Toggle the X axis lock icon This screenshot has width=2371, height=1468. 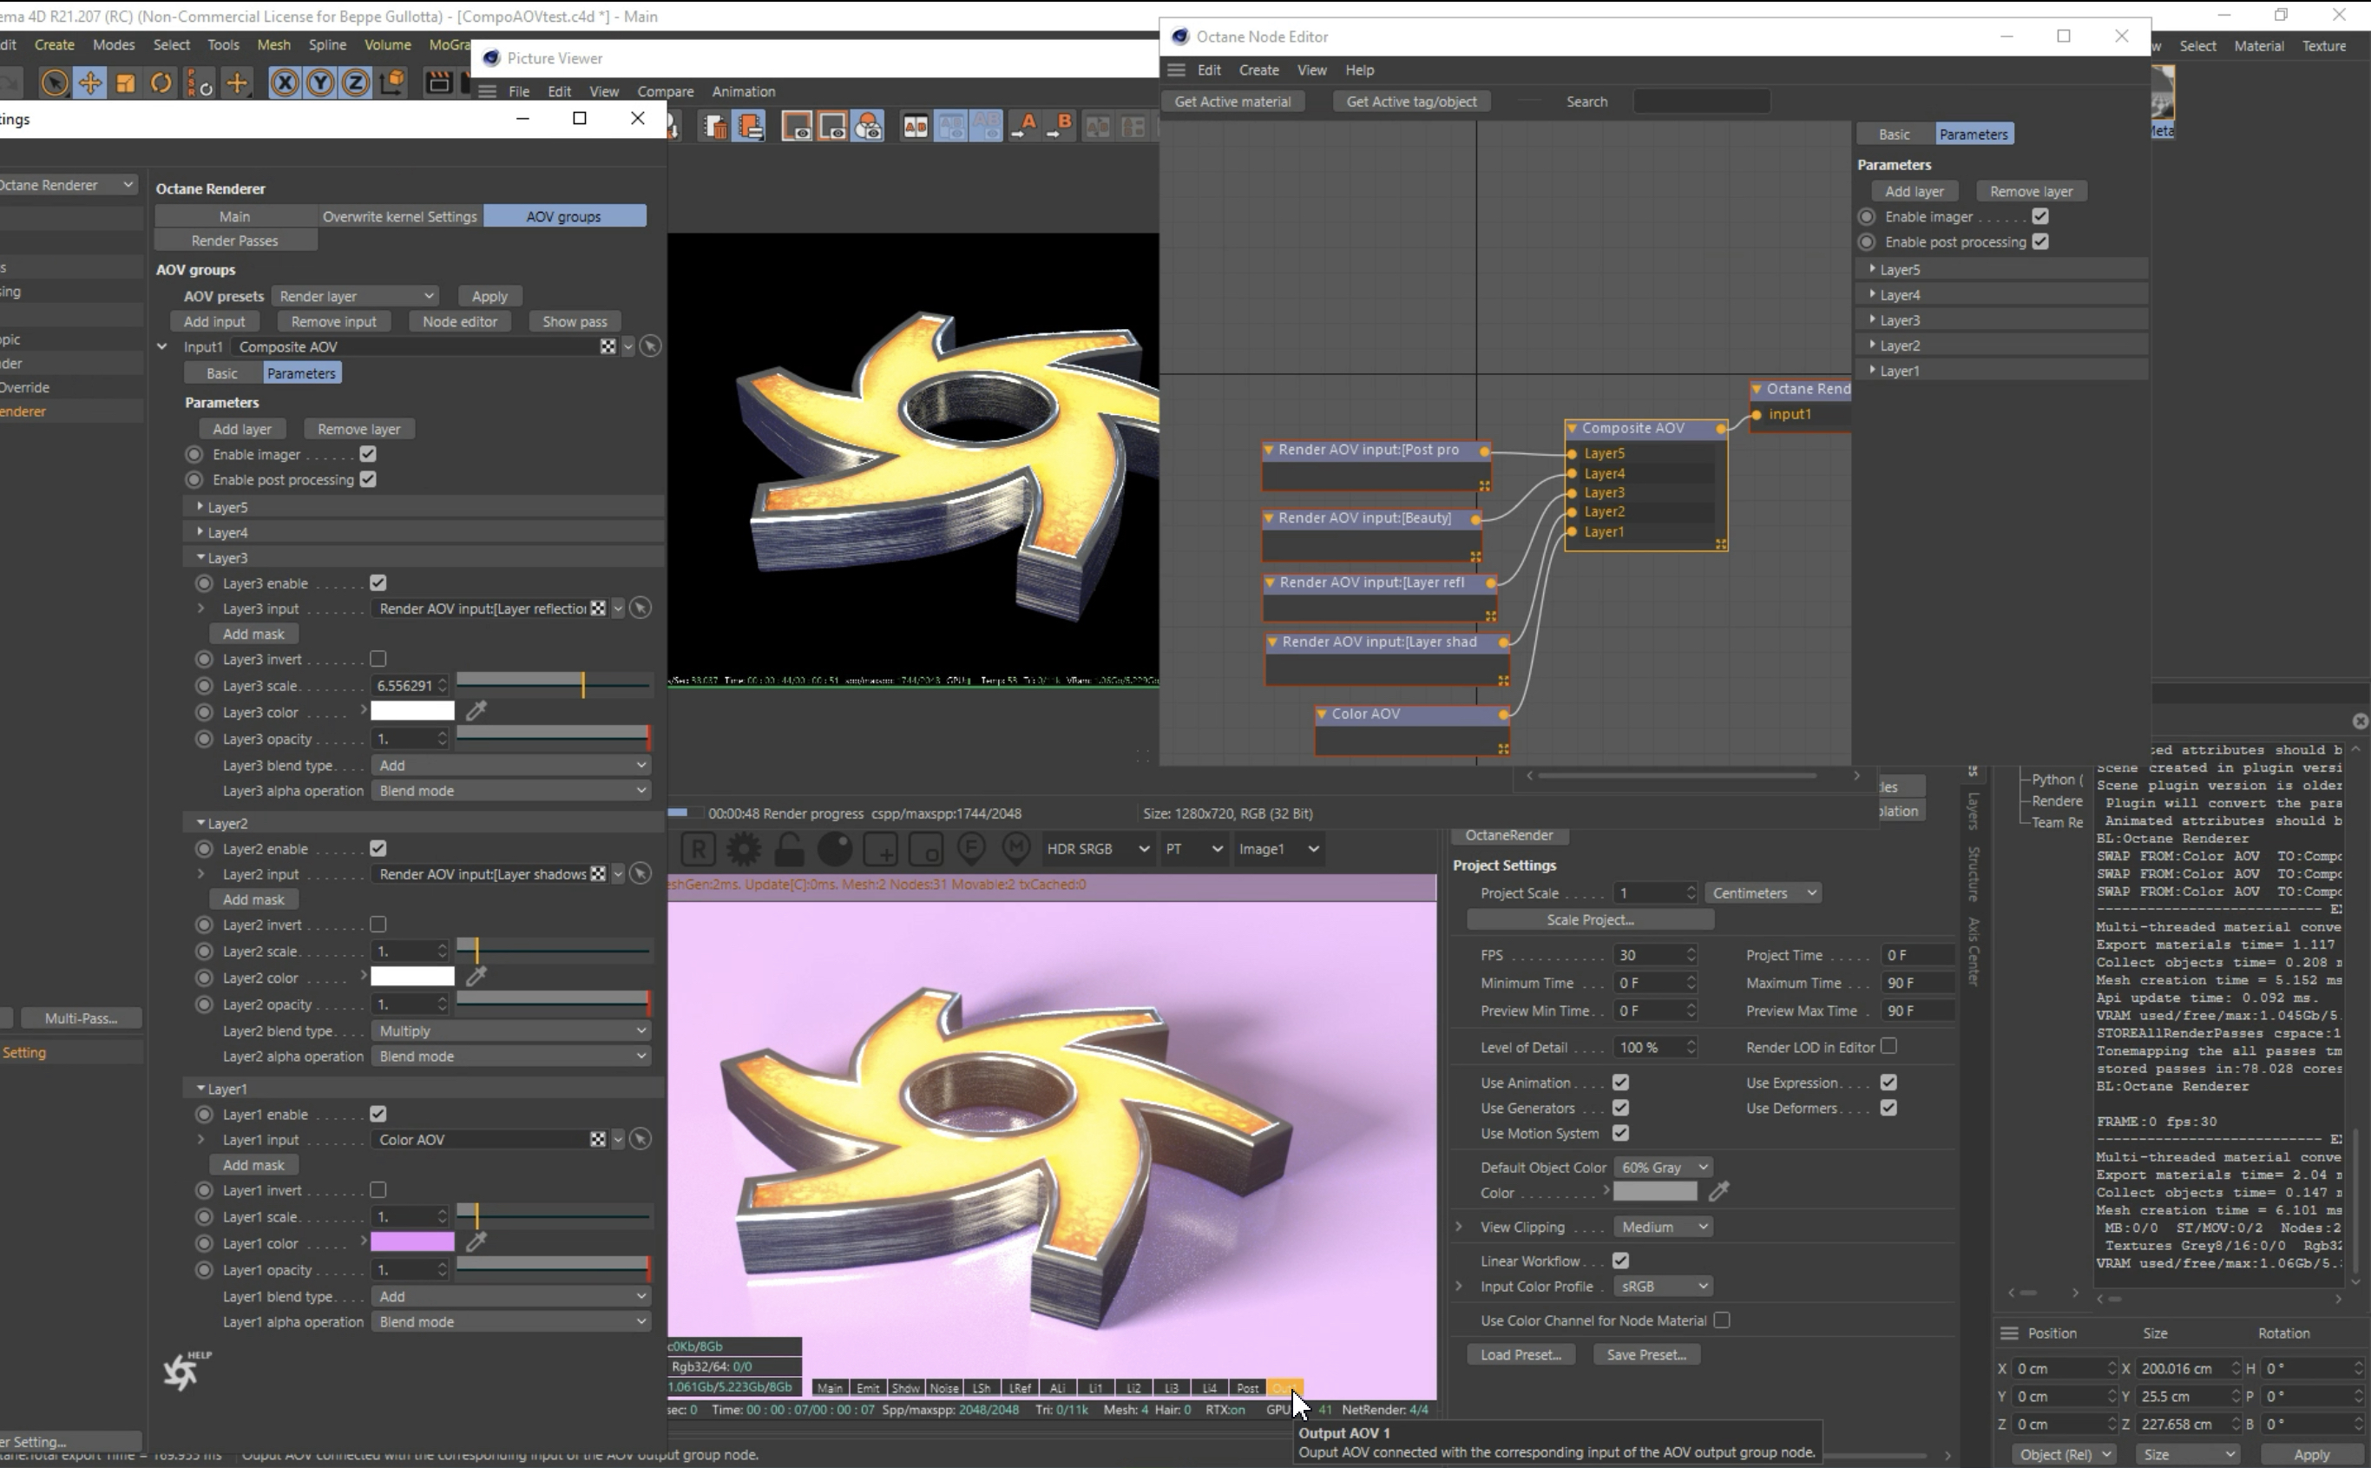tap(285, 83)
